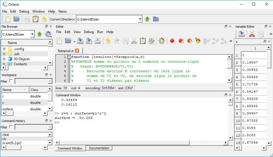The image size is (273, 157).
Task: Select 's=sin(0:.2:pi)'' in Command History
Action: pyautogui.click(x=24, y=143)
